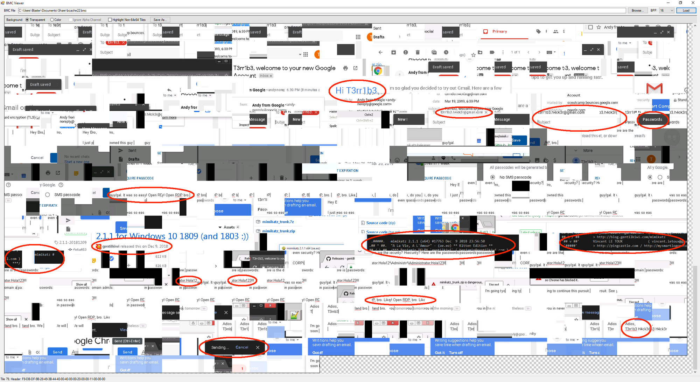700x382 pixels.
Task: Open the 'Source code (zip)' link
Action: [380, 223]
